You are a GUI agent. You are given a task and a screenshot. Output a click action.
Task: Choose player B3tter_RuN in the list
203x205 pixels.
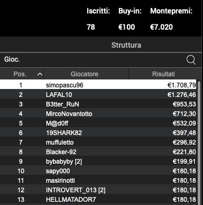click(x=98, y=104)
